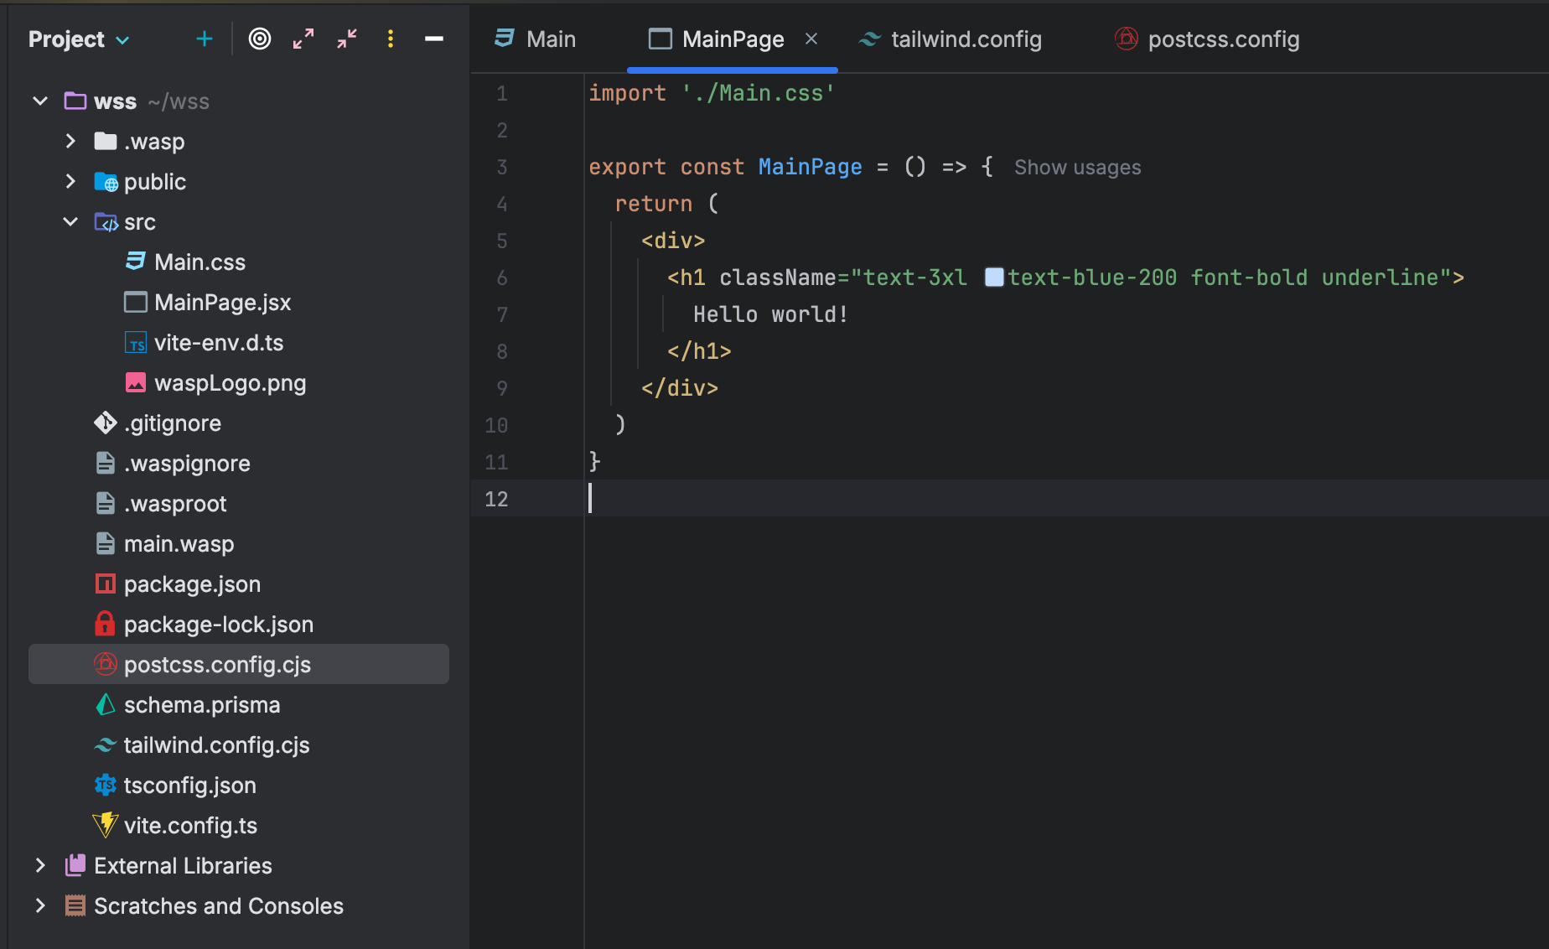Select package.json file
This screenshot has height=949, width=1549.
(x=192, y=584)
